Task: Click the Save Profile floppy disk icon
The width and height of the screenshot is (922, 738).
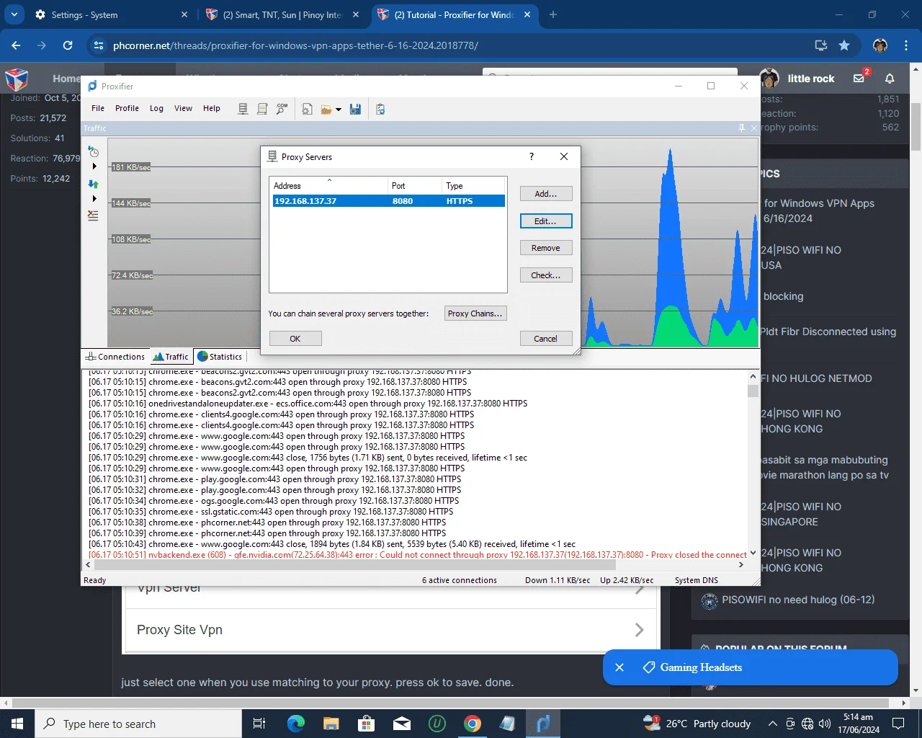Action: (355, 109)
